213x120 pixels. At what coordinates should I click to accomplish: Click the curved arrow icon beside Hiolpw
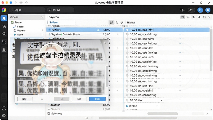point(117,22)
